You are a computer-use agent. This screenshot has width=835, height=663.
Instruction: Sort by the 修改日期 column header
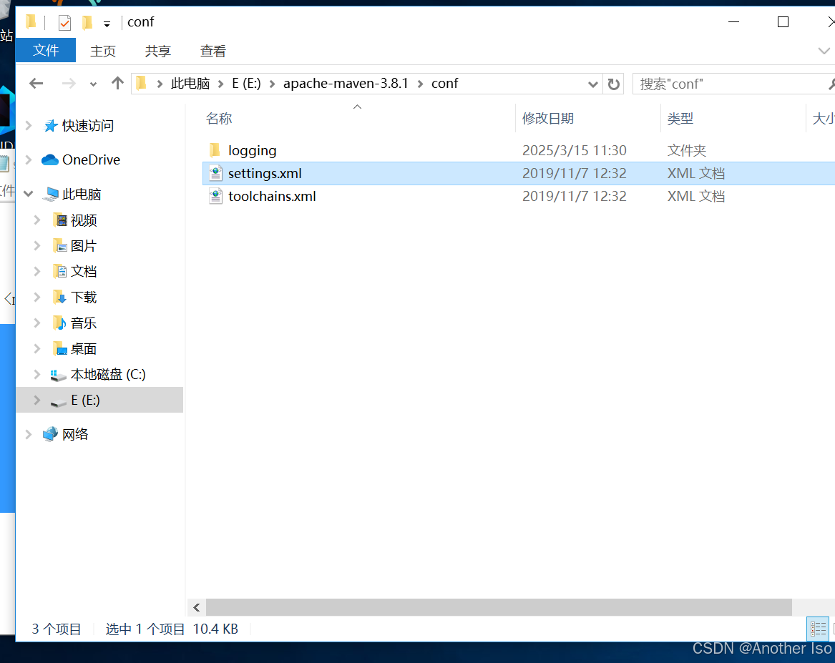tap(548, 118)
